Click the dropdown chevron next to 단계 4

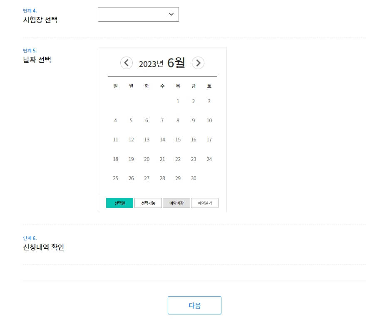click(x=171, y=14)
